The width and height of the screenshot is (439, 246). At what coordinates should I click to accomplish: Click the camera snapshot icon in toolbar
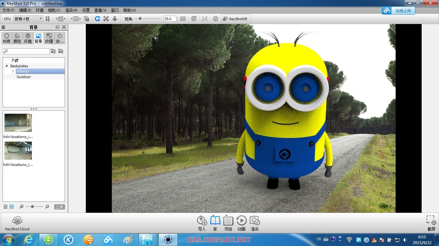tap(76, 19)
